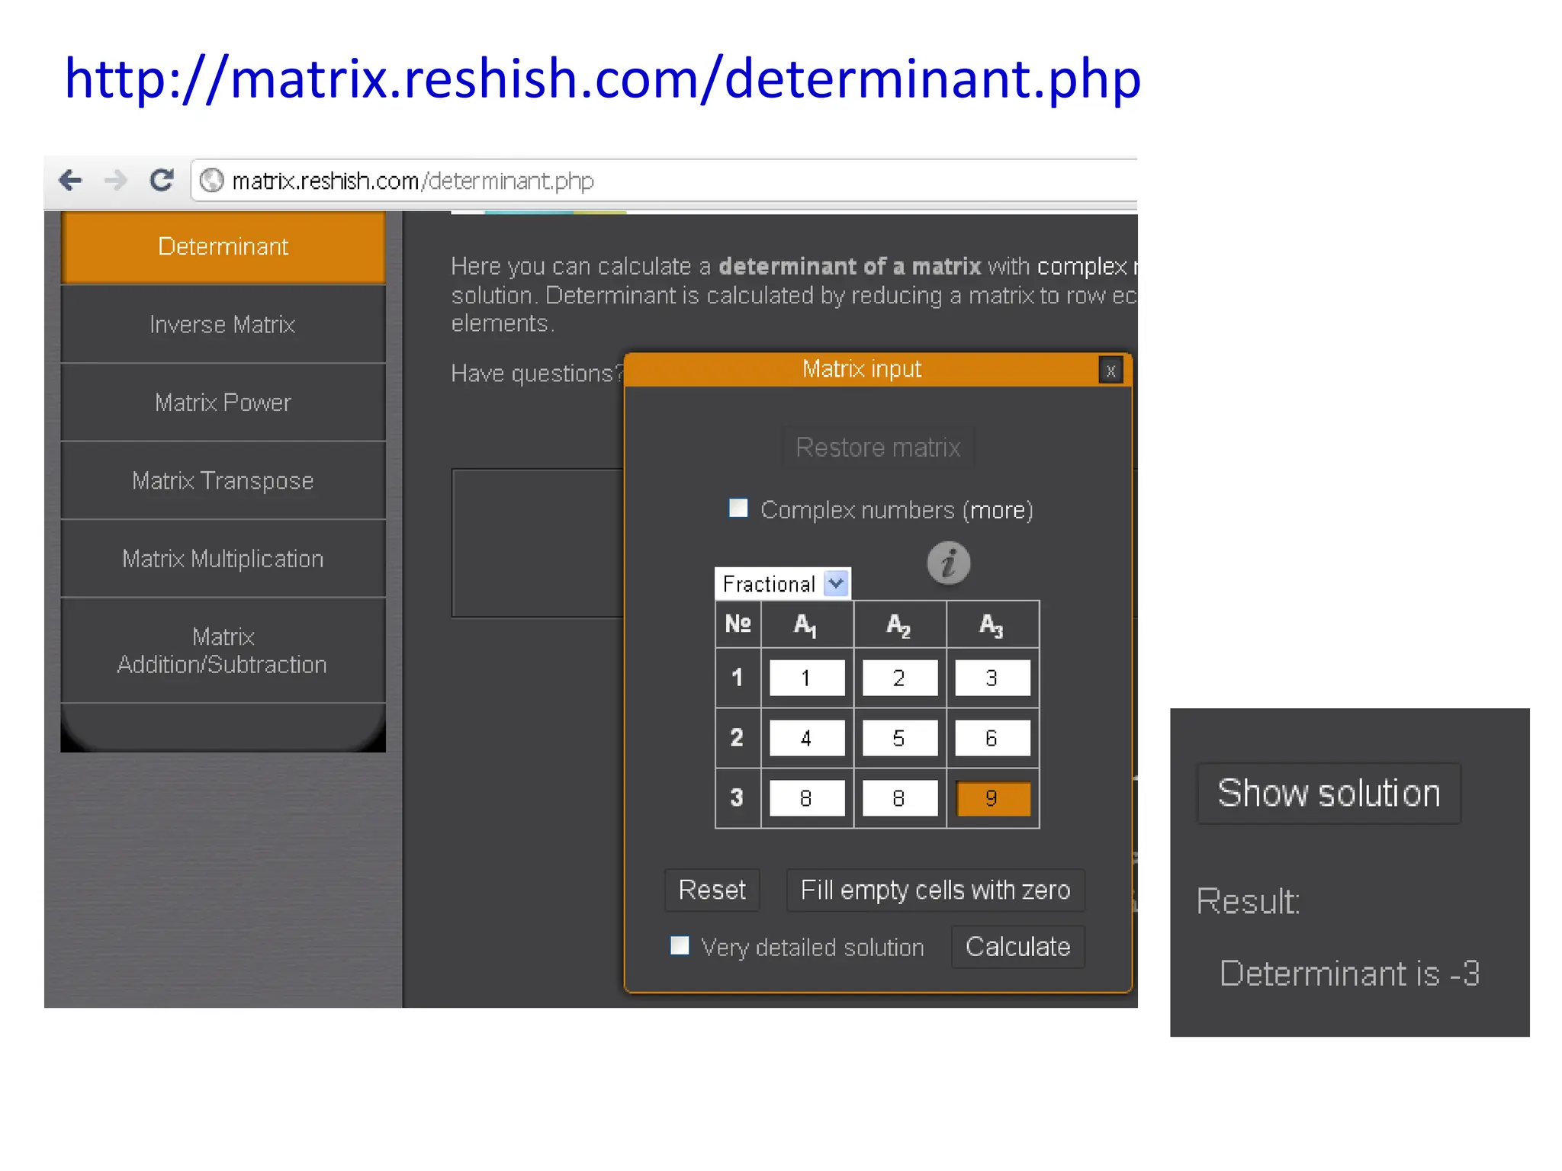Click matrix cell row 2 column A3
Image resolution: width=1562 pixels, height=1171 pixels.
pyautogui.click(x=992, y=738)
